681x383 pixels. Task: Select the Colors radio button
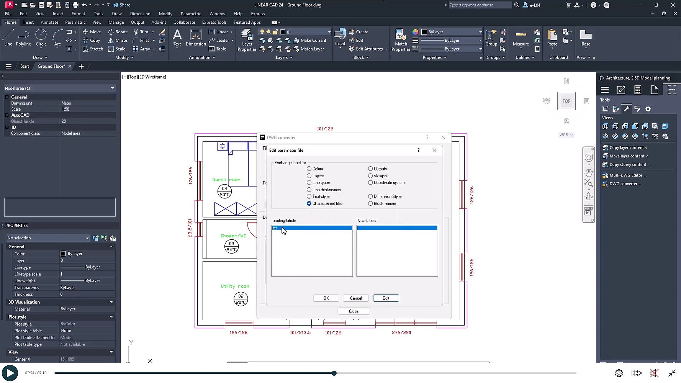[x=309, y=169]
